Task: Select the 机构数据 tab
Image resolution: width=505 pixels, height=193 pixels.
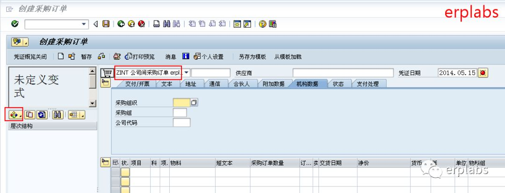Action: click(307, 84)
